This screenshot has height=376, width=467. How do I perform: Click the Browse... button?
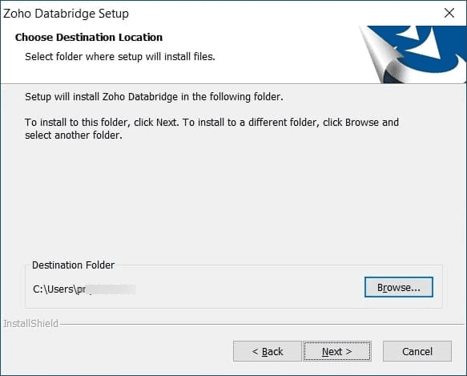click(398, 287)
